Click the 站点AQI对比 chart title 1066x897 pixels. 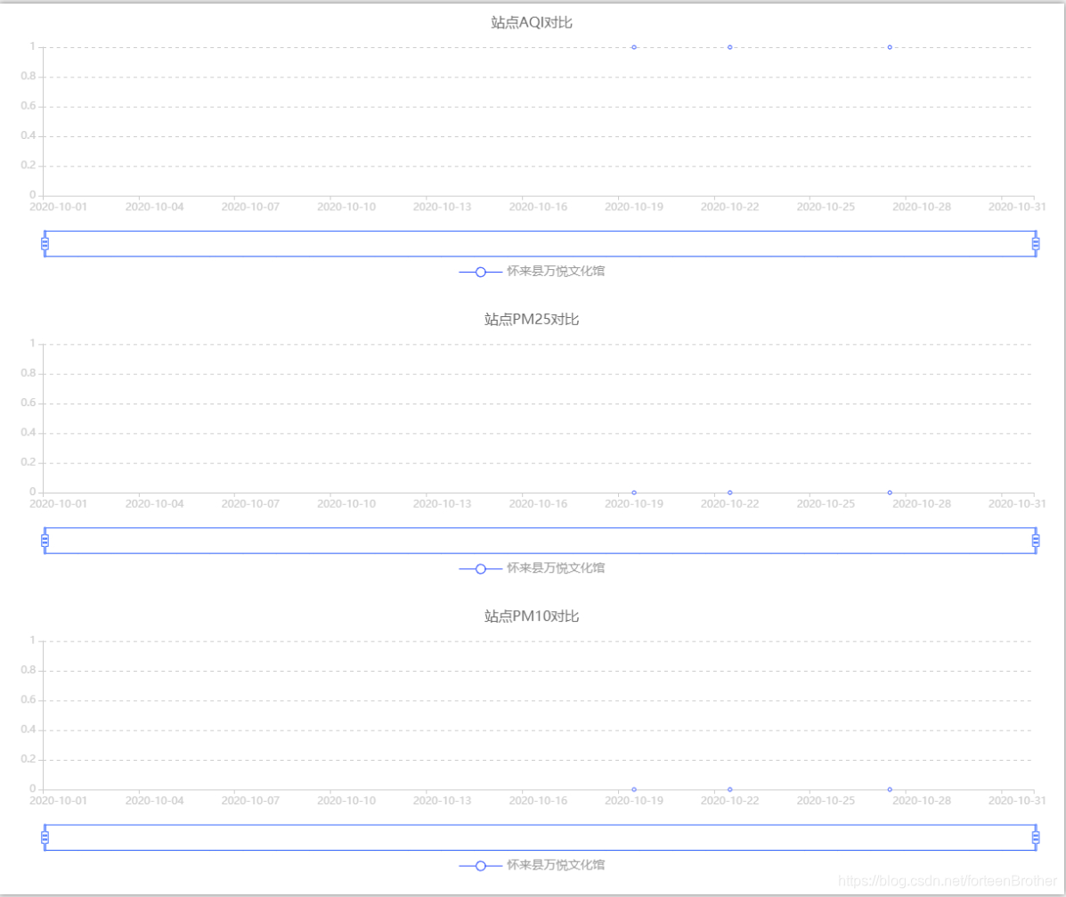(x=533, y=21)
